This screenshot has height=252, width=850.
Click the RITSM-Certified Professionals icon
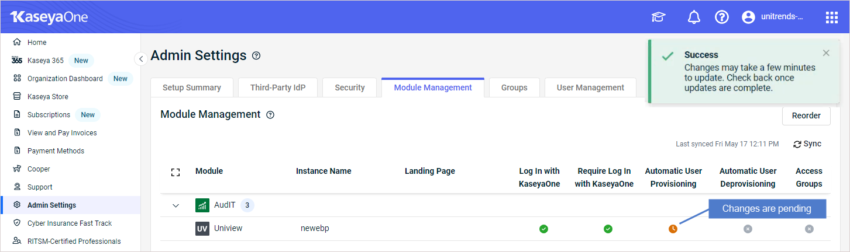[17, 242]
